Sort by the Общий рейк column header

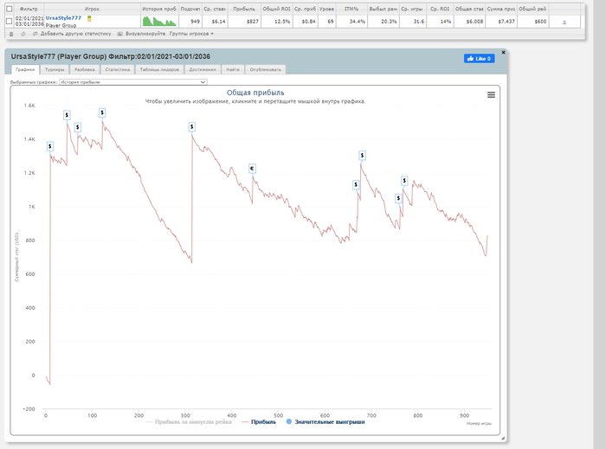(532, 9)
